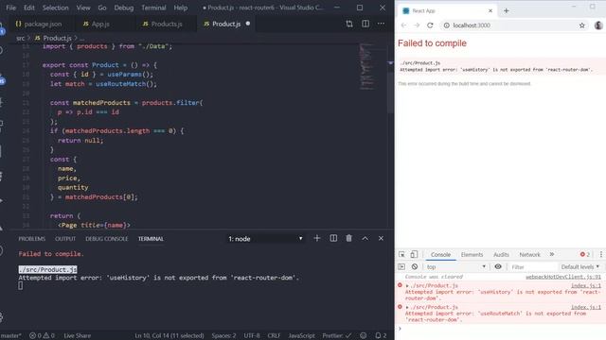Show more DevTools tabs chevron
The image size is (606, 340).
(x=552, y=254)
